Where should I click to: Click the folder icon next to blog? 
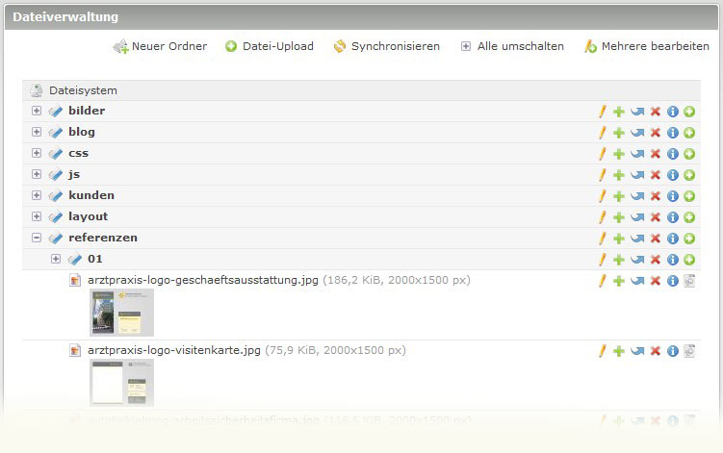[56, 133]
